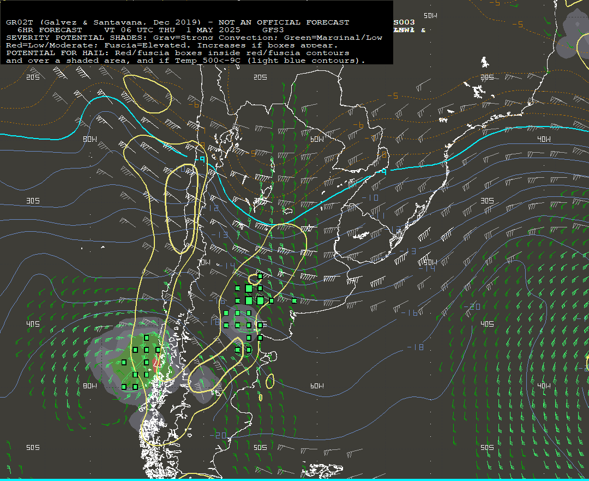Click the 'SEVERITY POTENTIAL SHADES' legend line

194,38
